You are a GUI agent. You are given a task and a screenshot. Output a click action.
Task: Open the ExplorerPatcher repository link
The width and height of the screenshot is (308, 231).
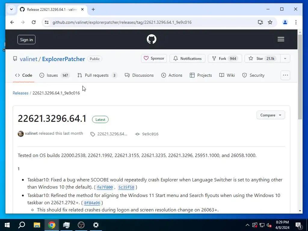coord(63,59)
